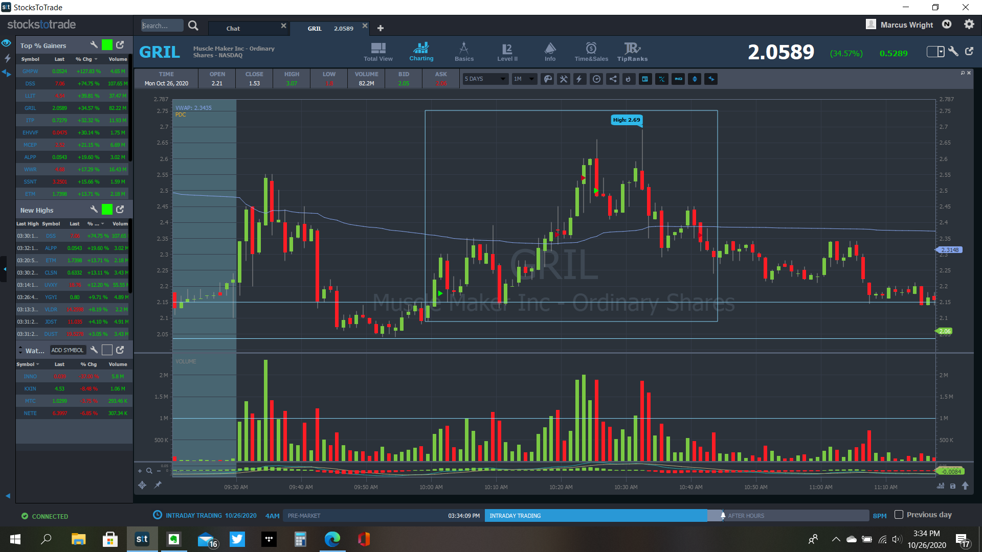Open chart drawing tools wrench-hammer icon

pyautogui.click(x=563, y=79)
